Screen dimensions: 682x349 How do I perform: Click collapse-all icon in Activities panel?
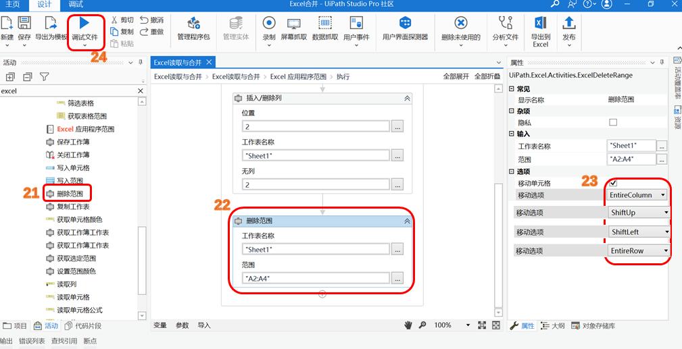tap(28, 77)
